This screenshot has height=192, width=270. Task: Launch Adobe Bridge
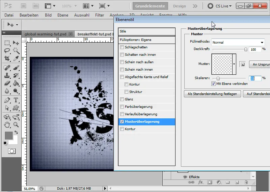pyautogui.click(x=24, y=6)
